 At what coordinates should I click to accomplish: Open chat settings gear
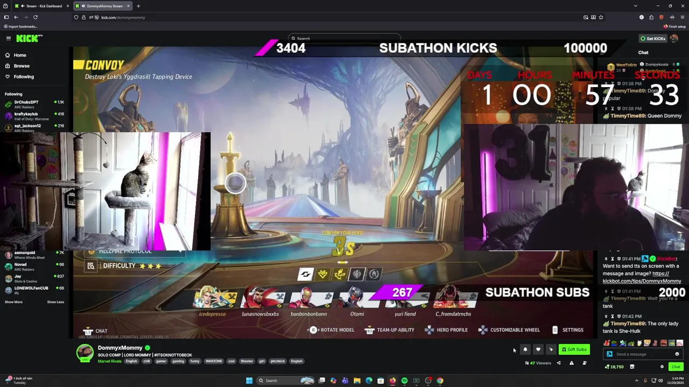point(662,367)
